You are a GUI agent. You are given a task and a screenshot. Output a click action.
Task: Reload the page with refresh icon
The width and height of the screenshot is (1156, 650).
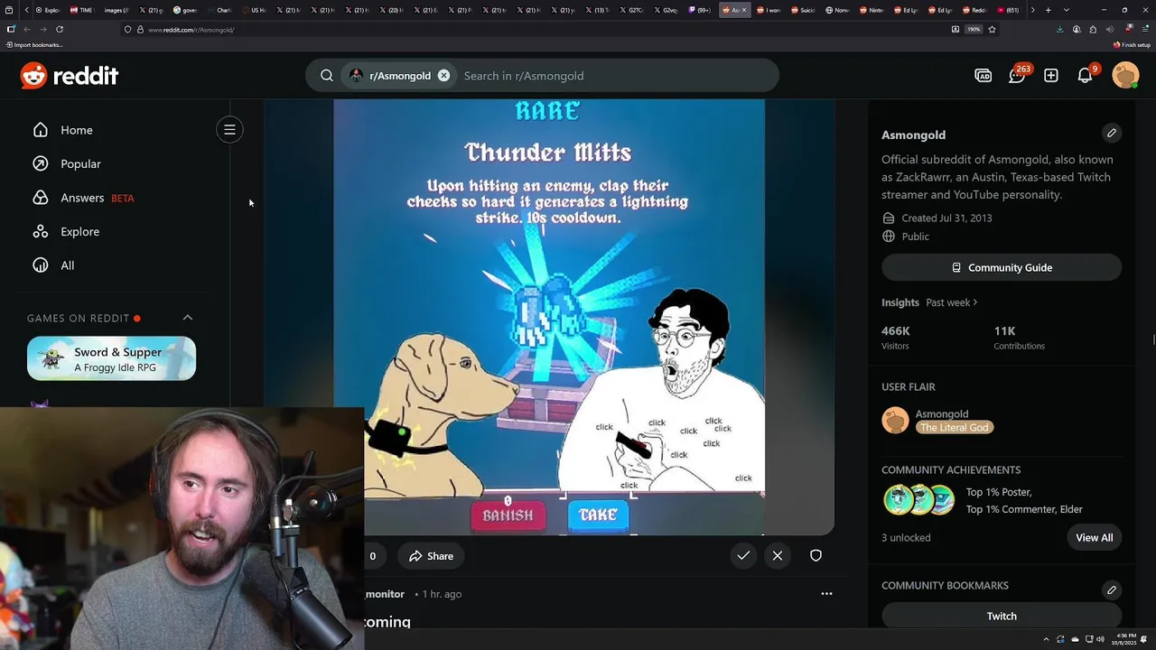point(59,29)
